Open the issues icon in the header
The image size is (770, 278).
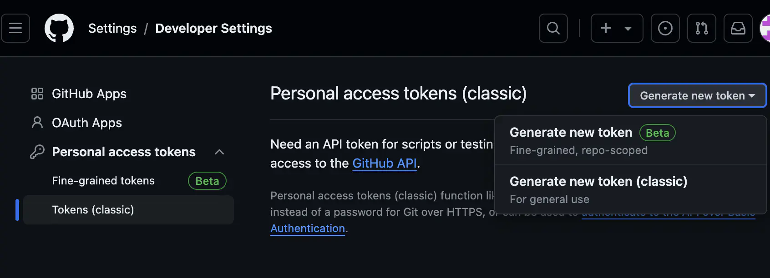point(665,28)
